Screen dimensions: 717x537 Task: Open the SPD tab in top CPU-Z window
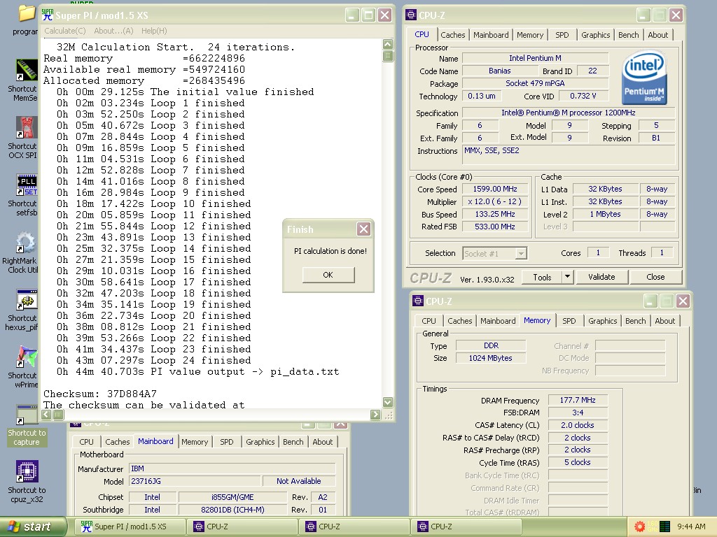(562, 35)
